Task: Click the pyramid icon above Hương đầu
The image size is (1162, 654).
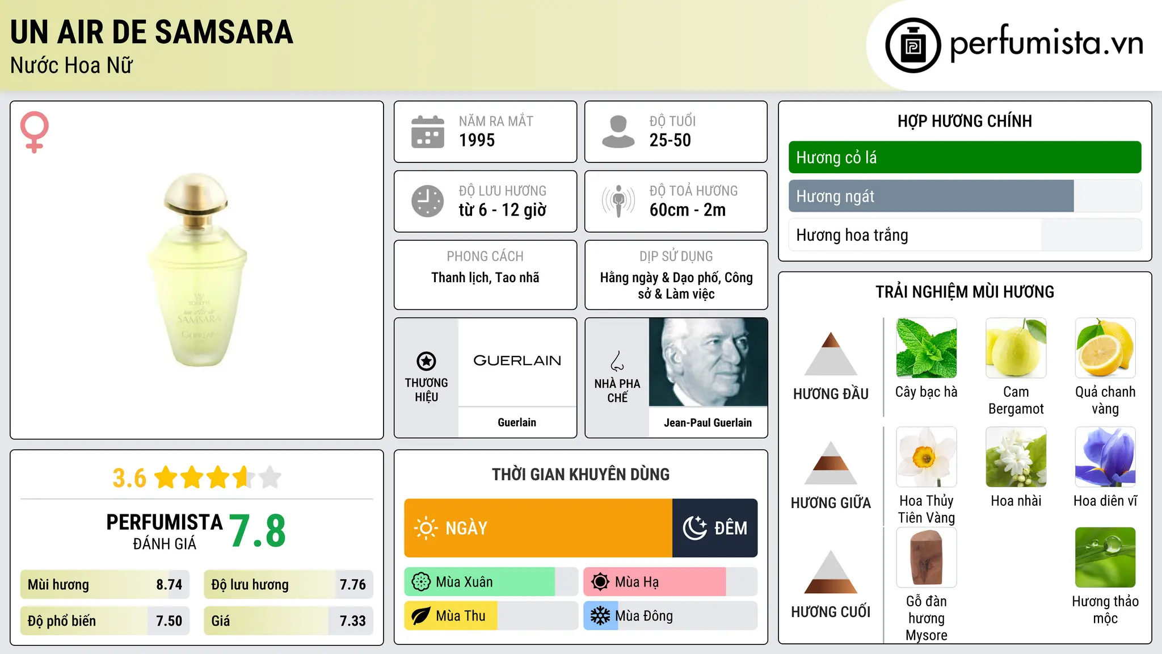Action: click(x=831, y=354)
